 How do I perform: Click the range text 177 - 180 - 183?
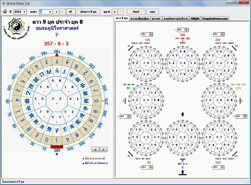point(182,39)
